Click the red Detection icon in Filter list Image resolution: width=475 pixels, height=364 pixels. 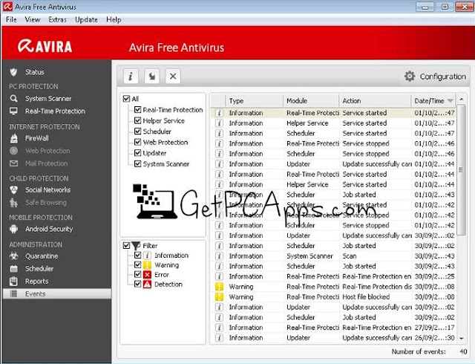(147, 285)
